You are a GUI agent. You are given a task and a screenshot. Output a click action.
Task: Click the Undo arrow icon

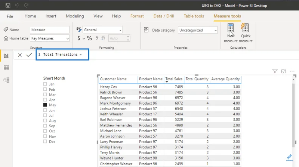17,6
